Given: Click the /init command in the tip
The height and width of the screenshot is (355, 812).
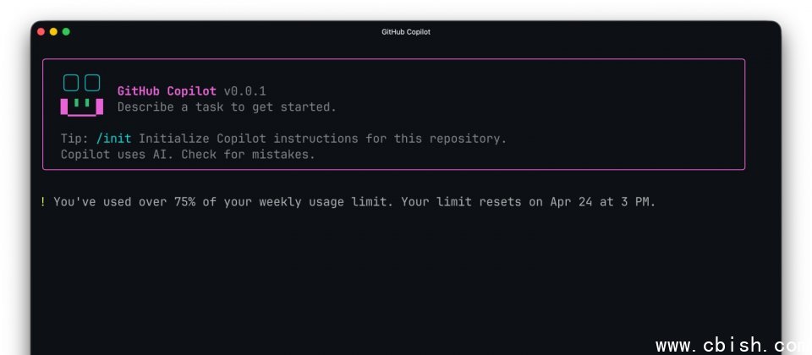Looking at the screenshot, I should click(x=113, y=139).
